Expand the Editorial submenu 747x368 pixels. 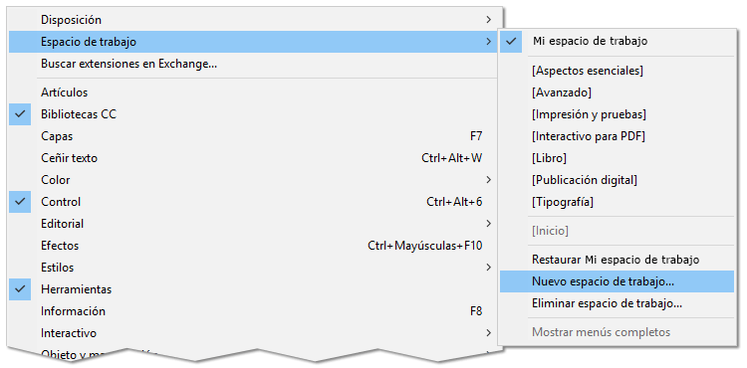(x=254, y=224)
